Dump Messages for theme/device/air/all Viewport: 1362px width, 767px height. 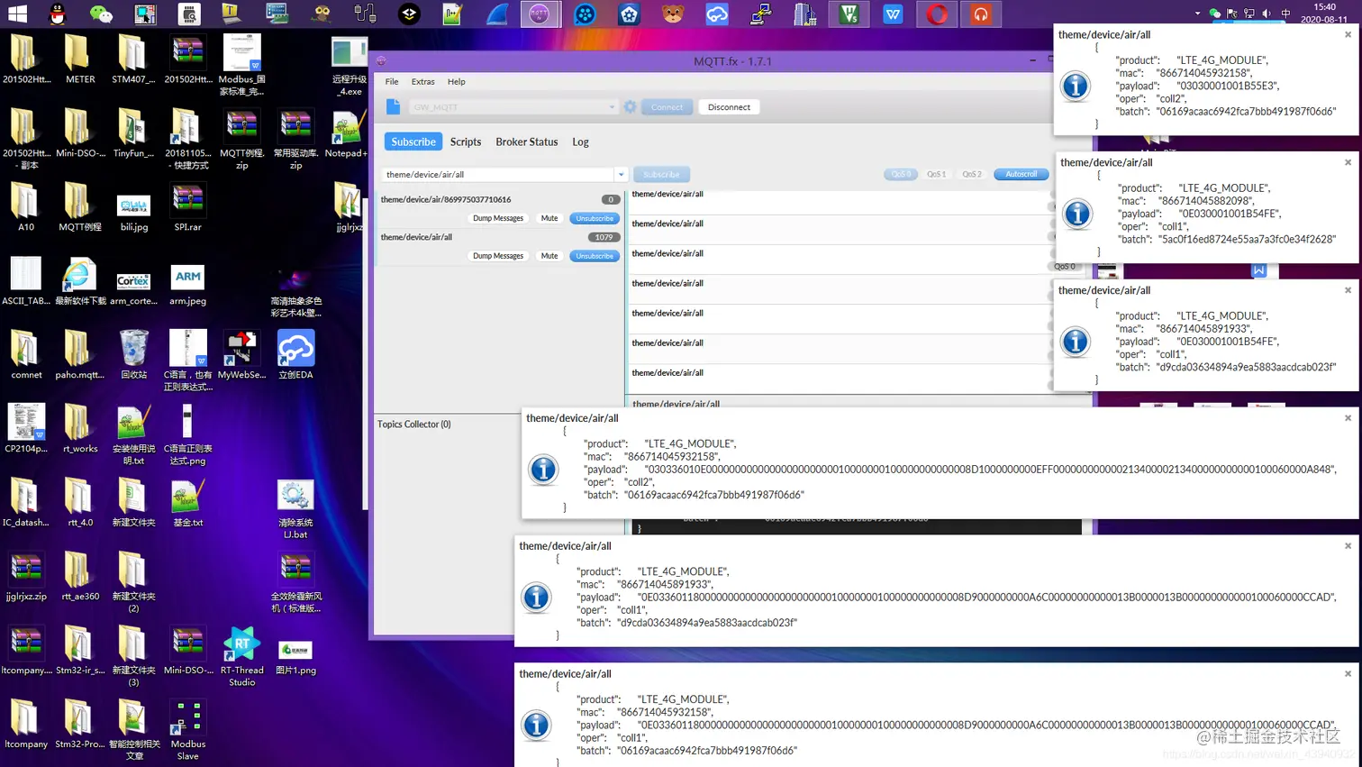pyautogui.click(x=498, y=256)
